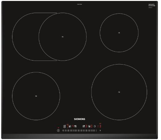Tap the oval extension of rear-left zone

[25, 37]
